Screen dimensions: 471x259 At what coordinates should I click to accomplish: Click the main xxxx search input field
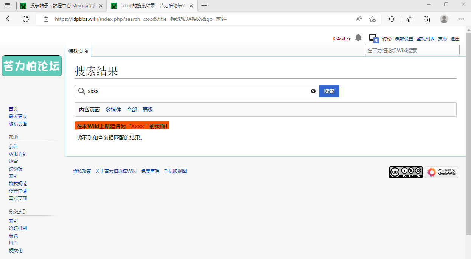(197, 91)
